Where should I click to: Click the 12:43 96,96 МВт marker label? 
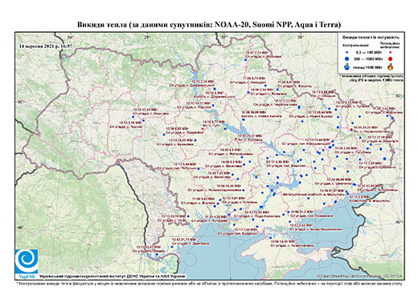pos(339,180)
